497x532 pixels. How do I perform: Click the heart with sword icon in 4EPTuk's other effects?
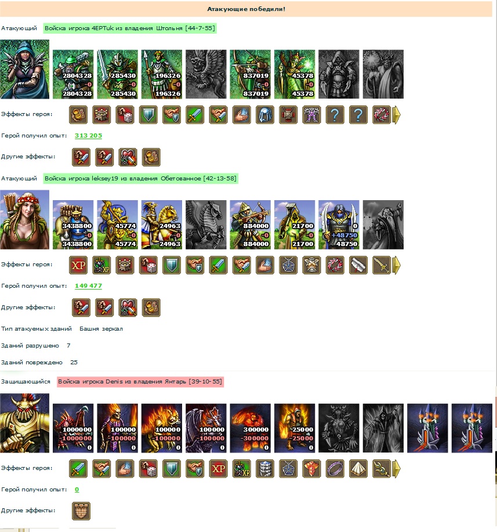[128, 157]
